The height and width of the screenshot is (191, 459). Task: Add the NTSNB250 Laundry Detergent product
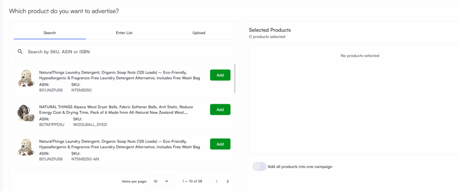pos(220,75)
